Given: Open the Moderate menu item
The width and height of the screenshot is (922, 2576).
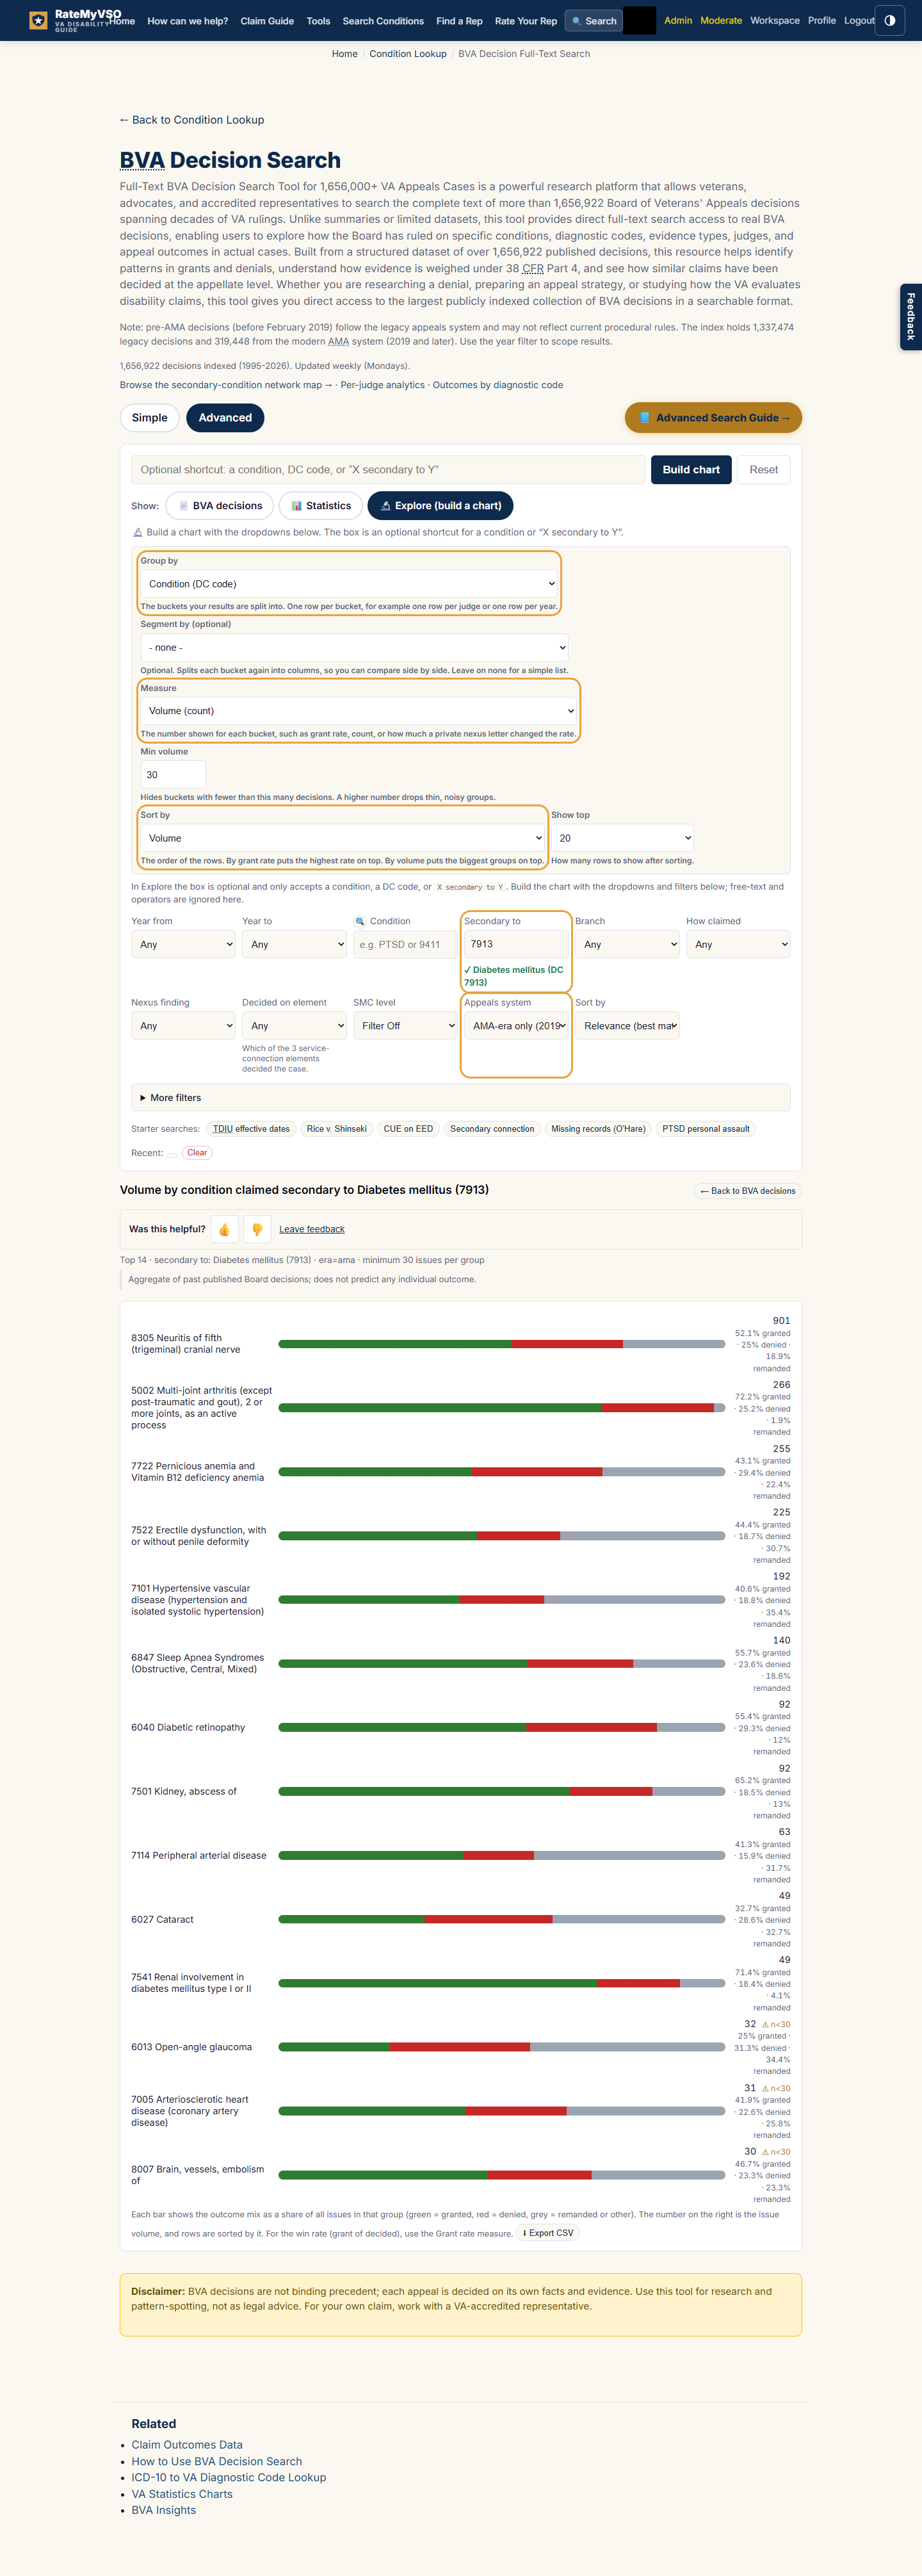Looking at the screenshot, I should pos(721,20).
